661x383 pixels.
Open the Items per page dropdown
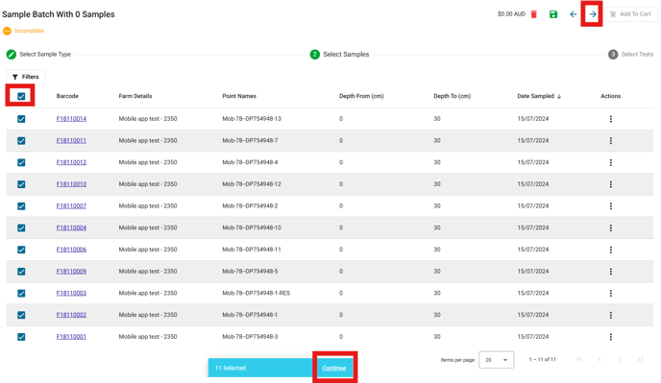pos(496,360)
